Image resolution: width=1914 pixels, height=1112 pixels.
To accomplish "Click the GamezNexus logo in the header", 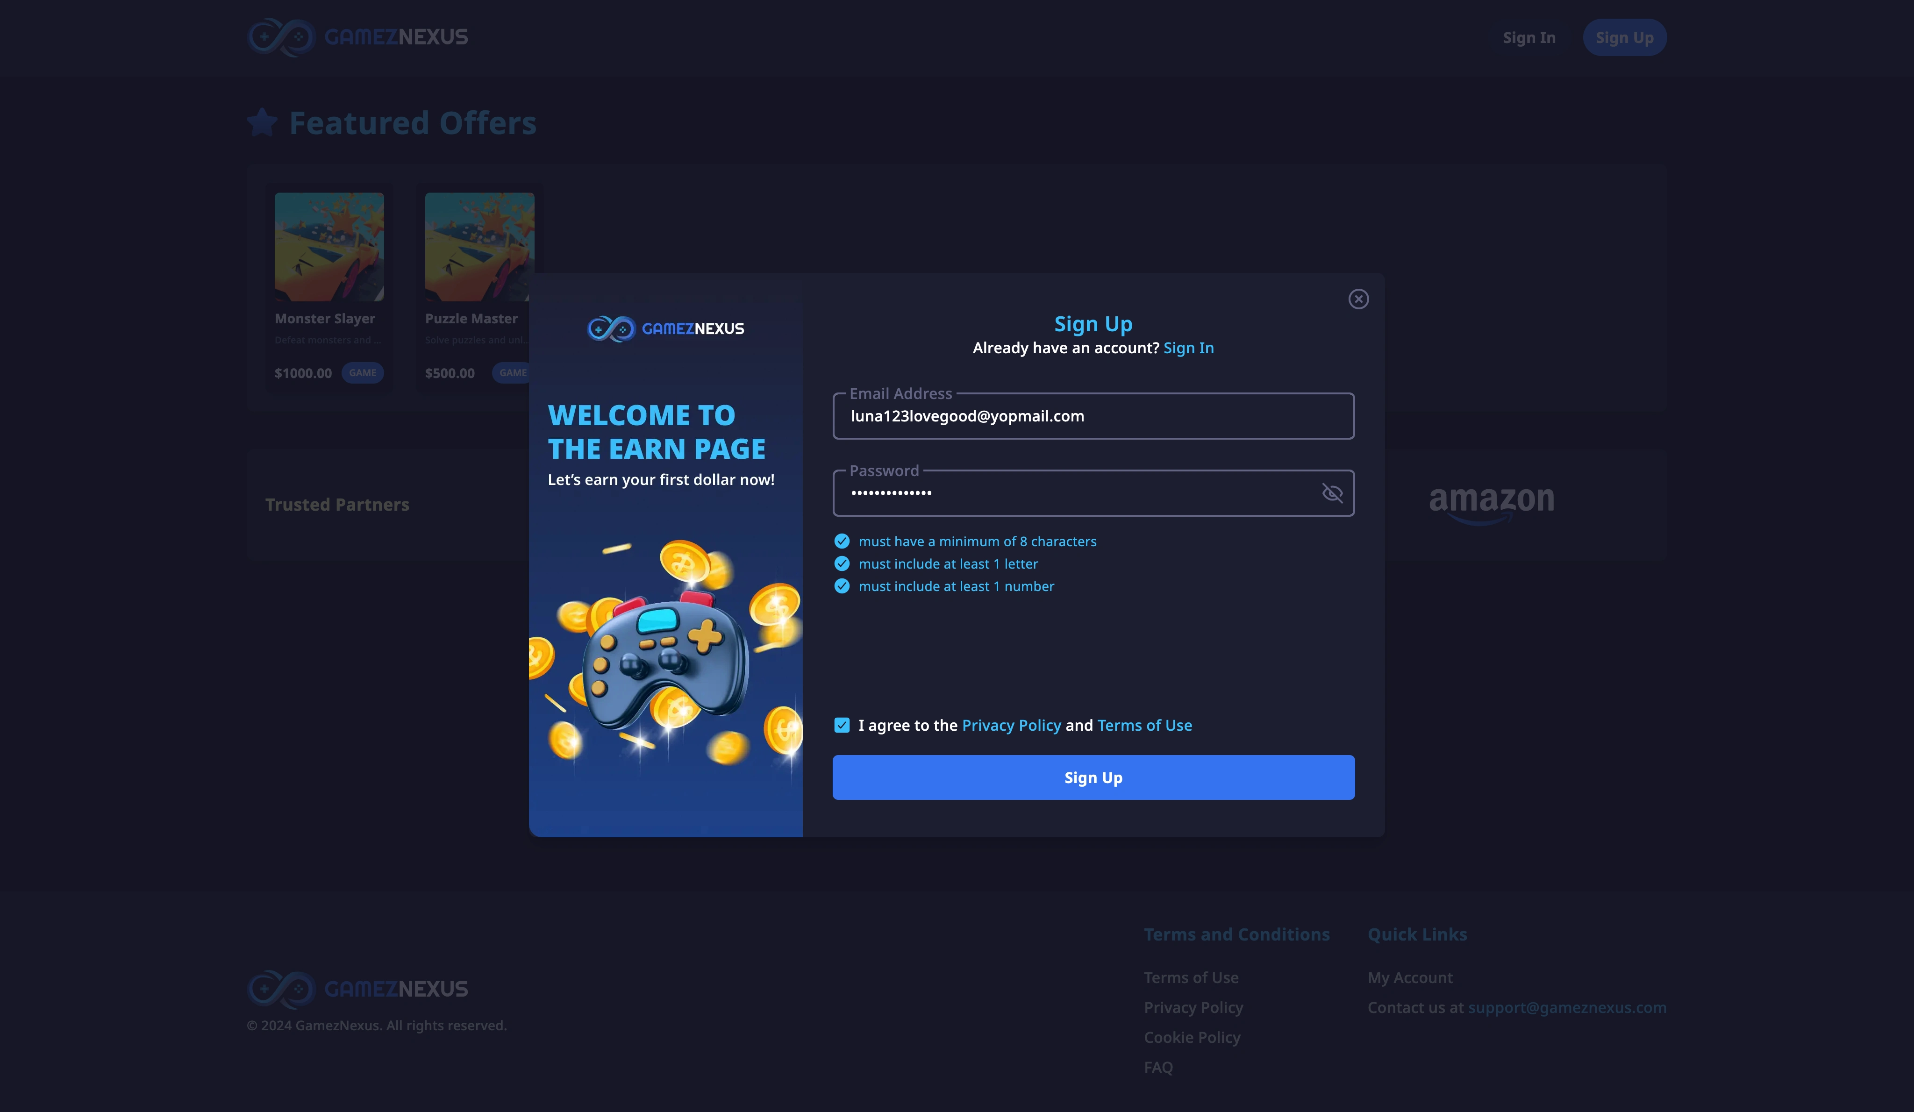I will [x=358, y=37].
